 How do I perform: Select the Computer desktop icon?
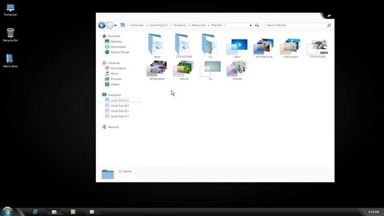pos(10,10)
